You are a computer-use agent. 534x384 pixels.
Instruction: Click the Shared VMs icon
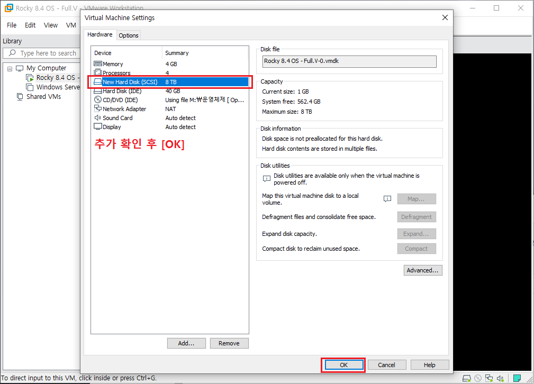point(20,97)
